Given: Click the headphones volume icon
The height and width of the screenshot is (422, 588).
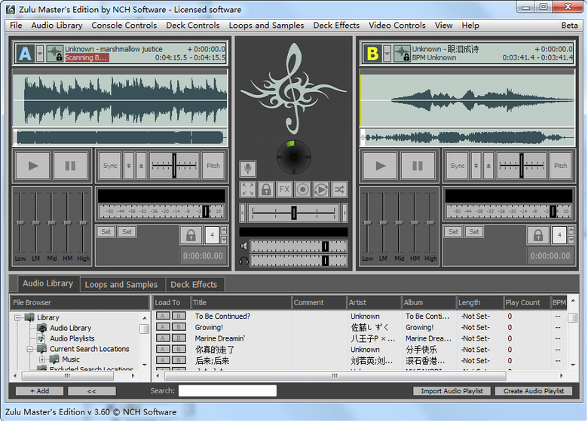Looking at the screenshot, I should coord(243,261).
